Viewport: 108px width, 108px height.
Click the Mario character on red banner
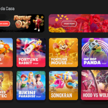coord(95,22)
